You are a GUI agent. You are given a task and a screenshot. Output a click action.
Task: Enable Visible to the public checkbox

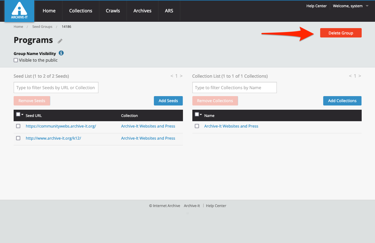pyautogui.click(x=16, y=60)
